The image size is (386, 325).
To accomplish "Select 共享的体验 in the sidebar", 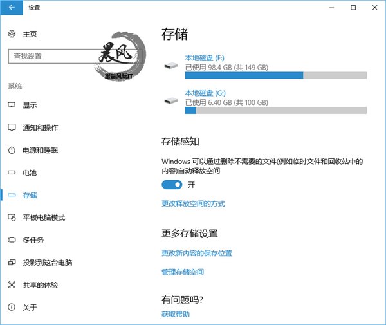I will tap(41, 285).
